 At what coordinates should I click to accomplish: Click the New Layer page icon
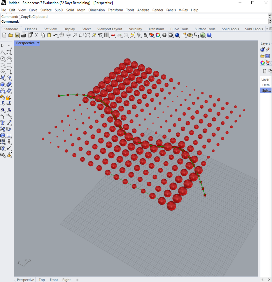tap(265, 71)
